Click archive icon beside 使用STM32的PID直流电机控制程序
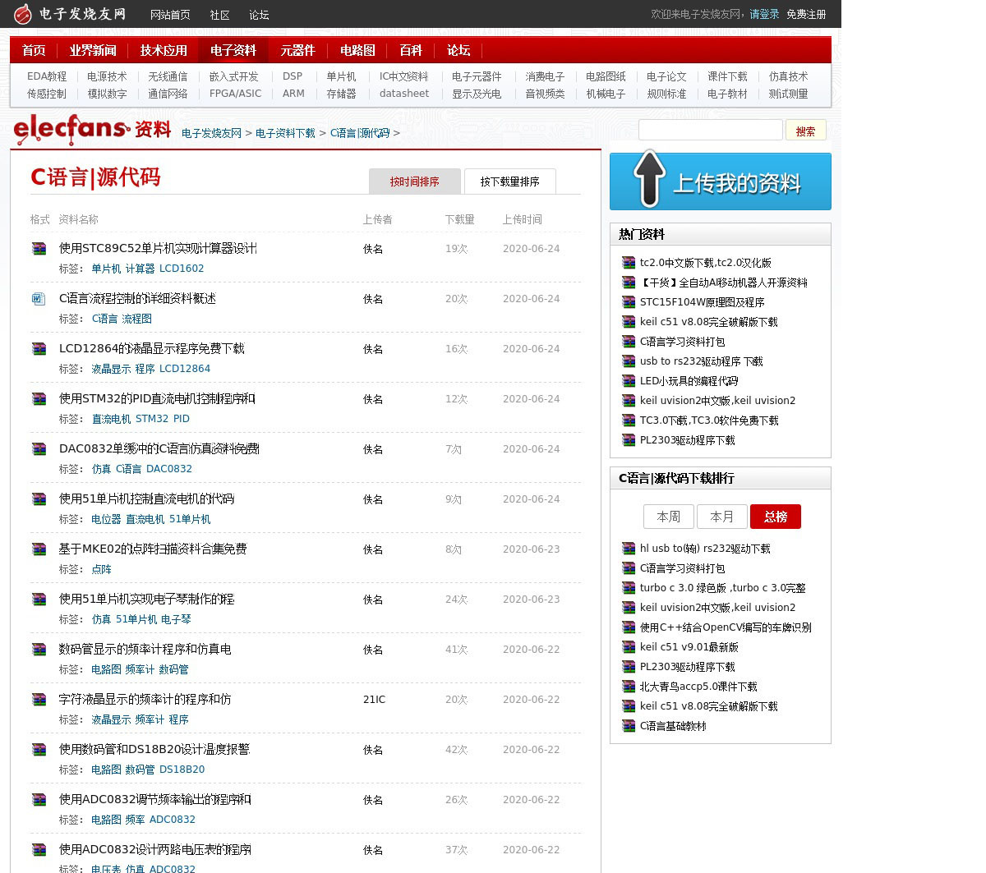The width and height of the screenshot is (986, 873). point(39,398)
